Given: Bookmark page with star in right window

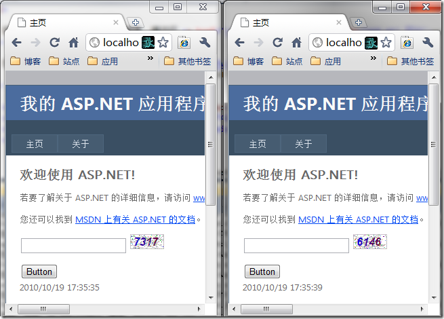Looking at the screenshot, I should click(x=386, y=43).
